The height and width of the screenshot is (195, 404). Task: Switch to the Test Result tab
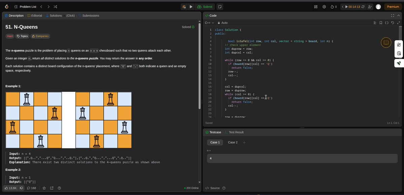(x=236, y=132)
